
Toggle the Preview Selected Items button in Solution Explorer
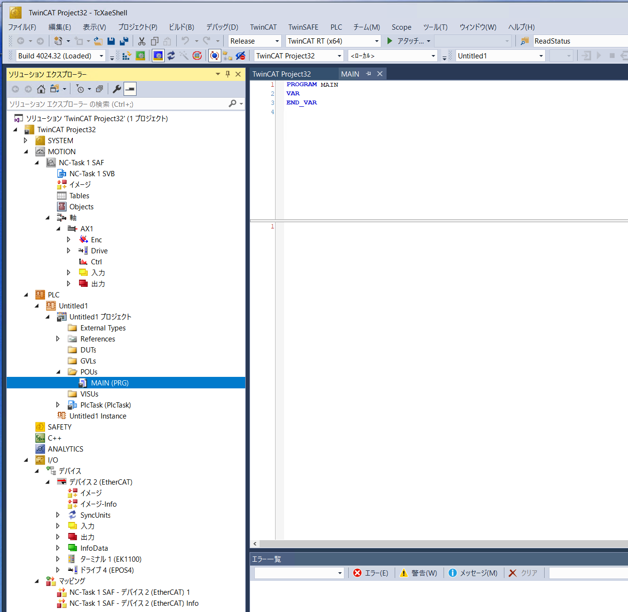tap(130, 89)
